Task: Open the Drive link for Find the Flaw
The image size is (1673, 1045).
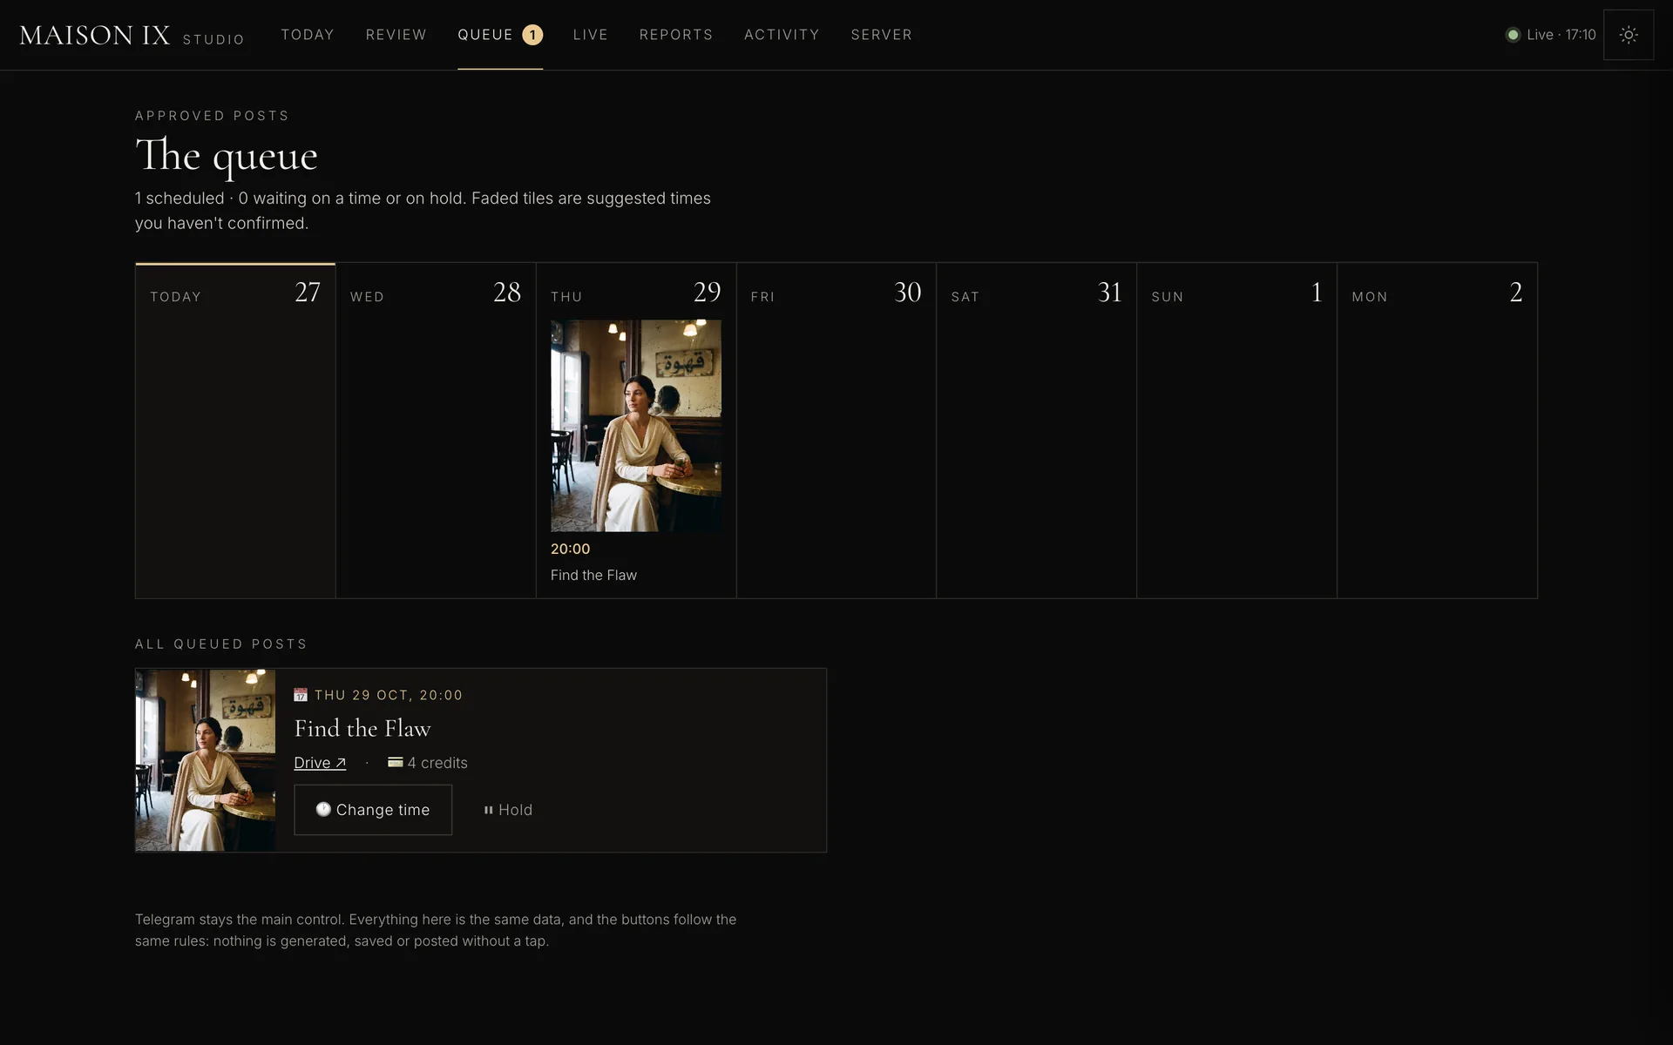Action: point(320,763)
